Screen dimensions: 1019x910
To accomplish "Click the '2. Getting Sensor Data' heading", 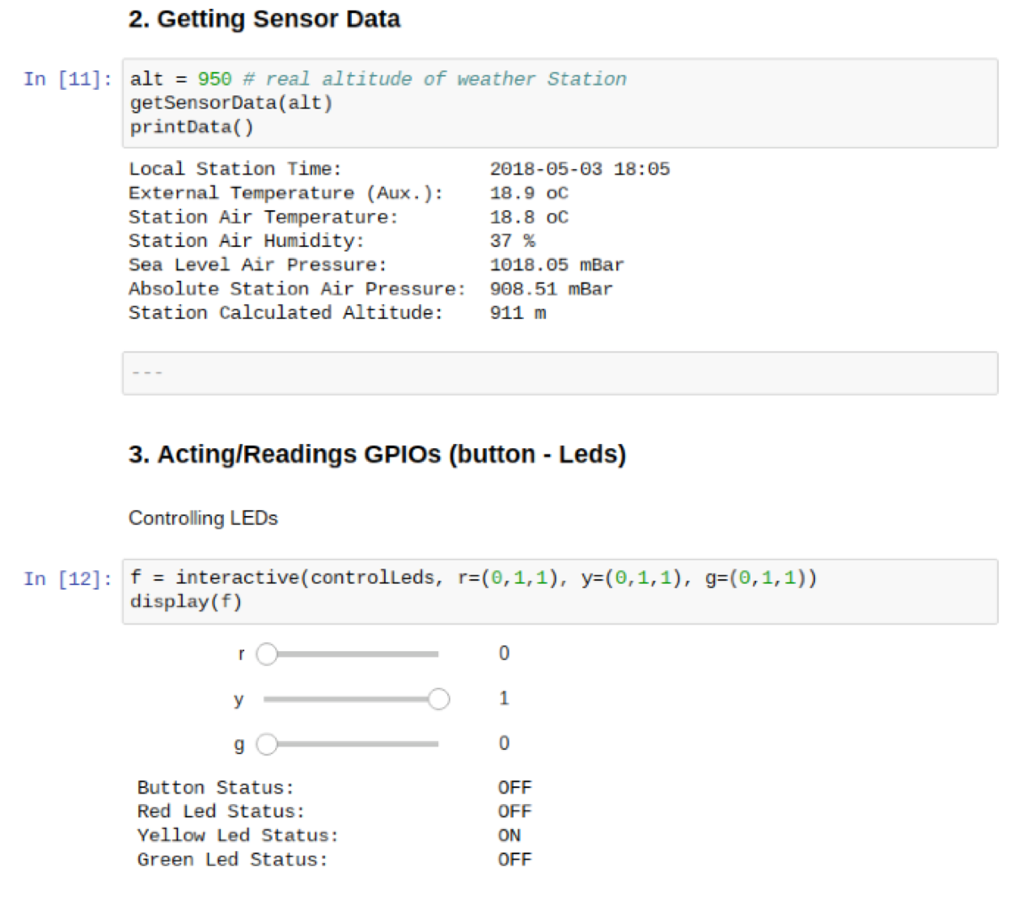I will pos(264,19).
